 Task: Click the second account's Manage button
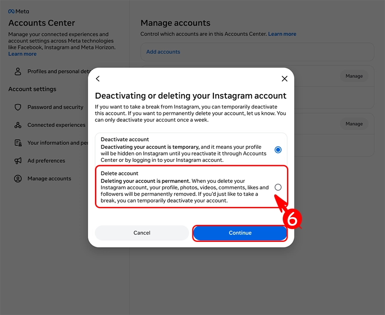click(354, 124)
